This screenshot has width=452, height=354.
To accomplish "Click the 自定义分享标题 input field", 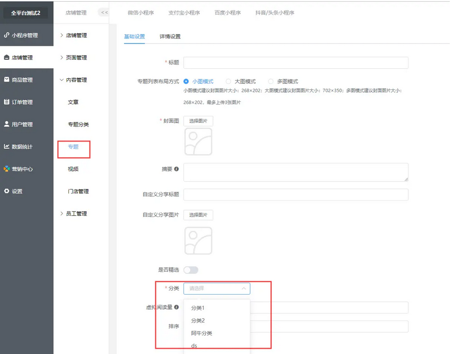I will coord(296,195).
